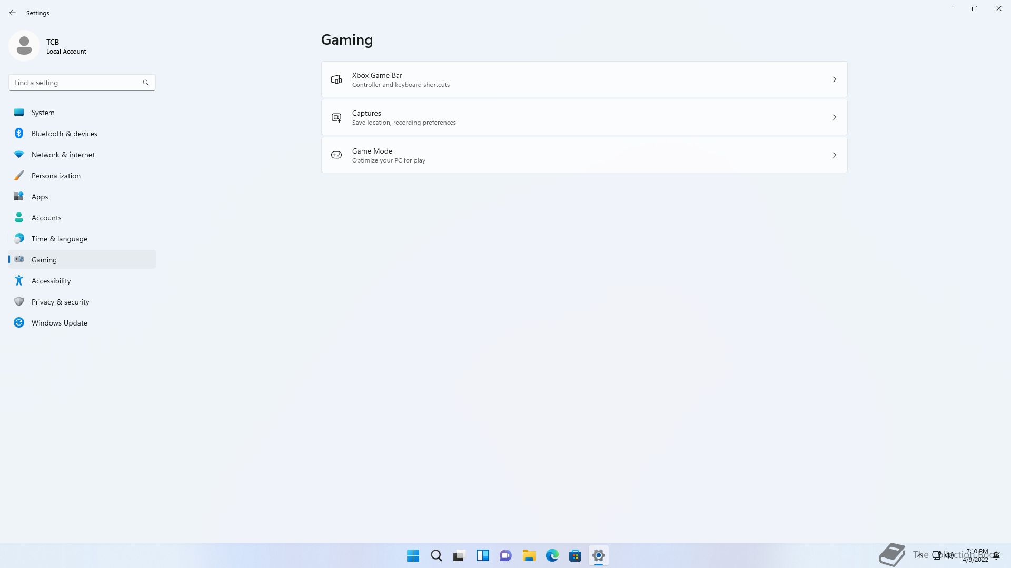The width and height of the screenshot is (1011, 568).
Task: Open Apps settings
Action: 82,196
